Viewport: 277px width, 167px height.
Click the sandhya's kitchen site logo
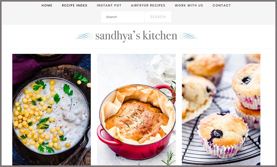pos(136,36)
